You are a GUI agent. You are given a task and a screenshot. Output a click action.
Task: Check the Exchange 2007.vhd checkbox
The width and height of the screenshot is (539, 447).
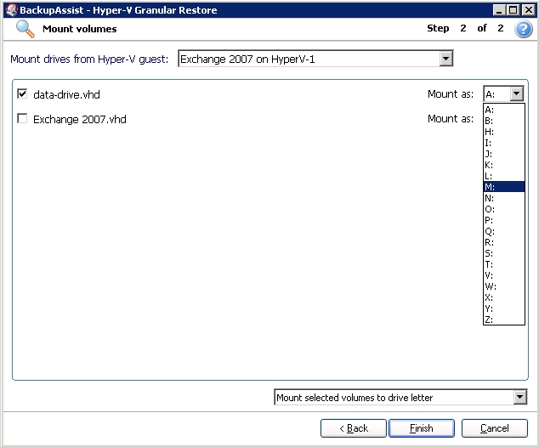click(x=22, y=118)
